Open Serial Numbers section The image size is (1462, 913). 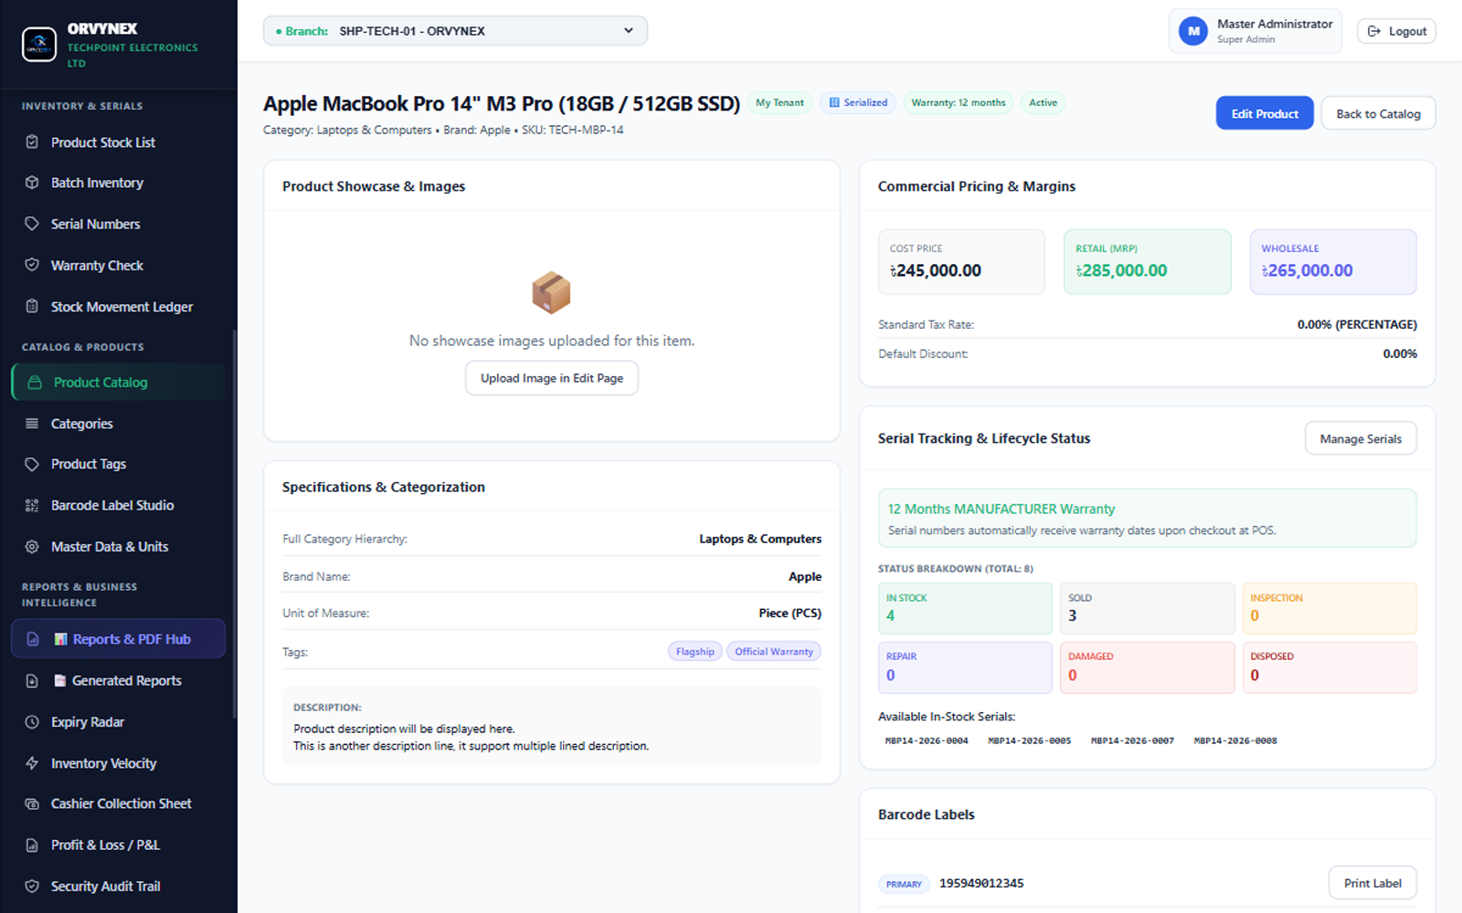(x=118, y=224)
